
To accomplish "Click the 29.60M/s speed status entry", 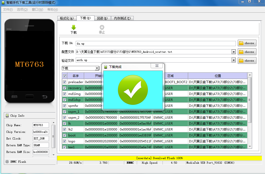I will [x=75, y=163].
